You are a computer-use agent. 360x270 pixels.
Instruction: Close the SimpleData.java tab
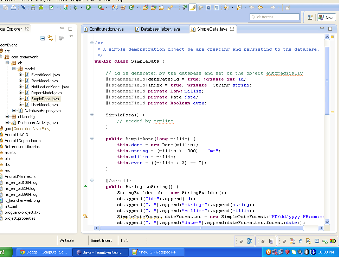click(x=232, y=29)
